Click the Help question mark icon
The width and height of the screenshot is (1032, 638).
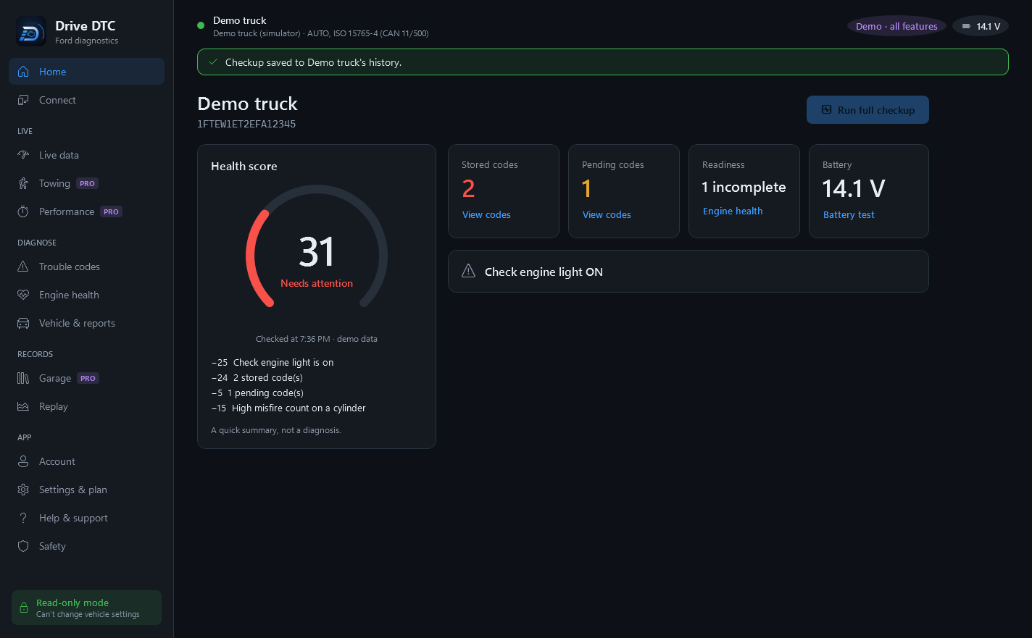pyautogui.click(x=23, y=518)
